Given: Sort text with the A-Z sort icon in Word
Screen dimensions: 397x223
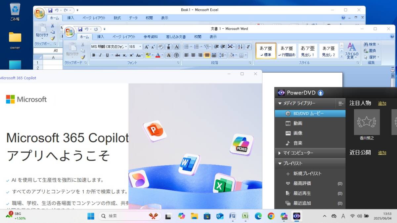Looking at the screenshot, I should coord(240,47).
